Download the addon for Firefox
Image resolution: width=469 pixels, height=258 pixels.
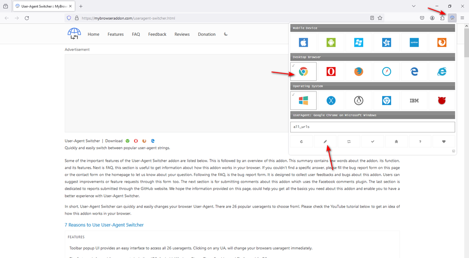click(x=144, y=141)
